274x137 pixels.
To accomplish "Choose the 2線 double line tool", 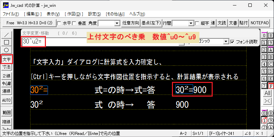I will 7,76.
